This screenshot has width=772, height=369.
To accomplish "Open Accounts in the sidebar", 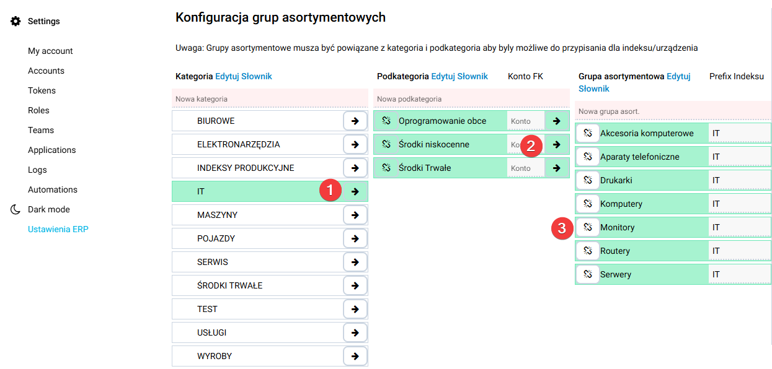I will 46,71.
